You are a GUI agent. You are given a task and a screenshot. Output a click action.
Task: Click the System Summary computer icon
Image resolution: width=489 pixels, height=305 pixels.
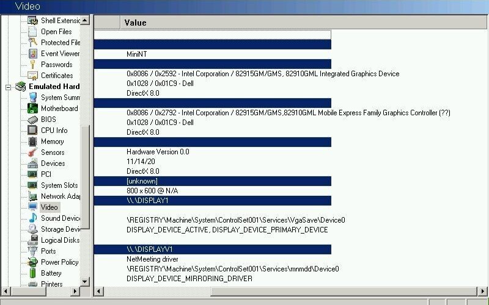(32, 98)
